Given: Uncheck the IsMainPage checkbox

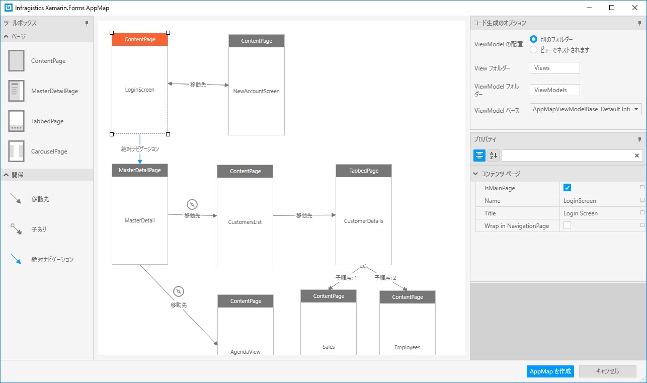Looking at the screenshot, I should pyautogui.click(x=567, y=188).
